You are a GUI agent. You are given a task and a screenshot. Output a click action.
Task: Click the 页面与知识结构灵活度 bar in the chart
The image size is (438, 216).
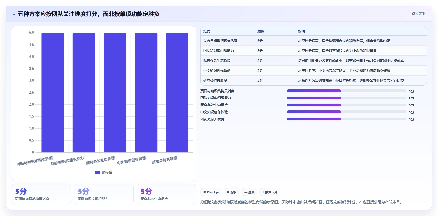click(x=53, y=93)
